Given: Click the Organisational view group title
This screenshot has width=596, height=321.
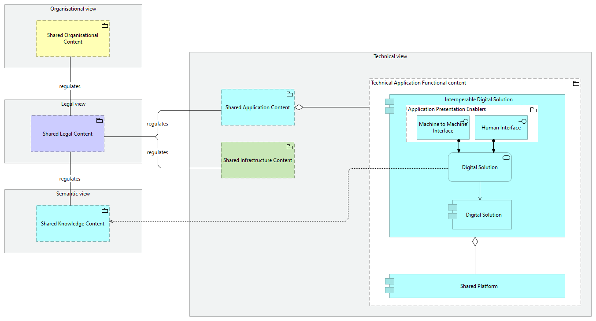Looking at the screenshot, I should point(73,9).
